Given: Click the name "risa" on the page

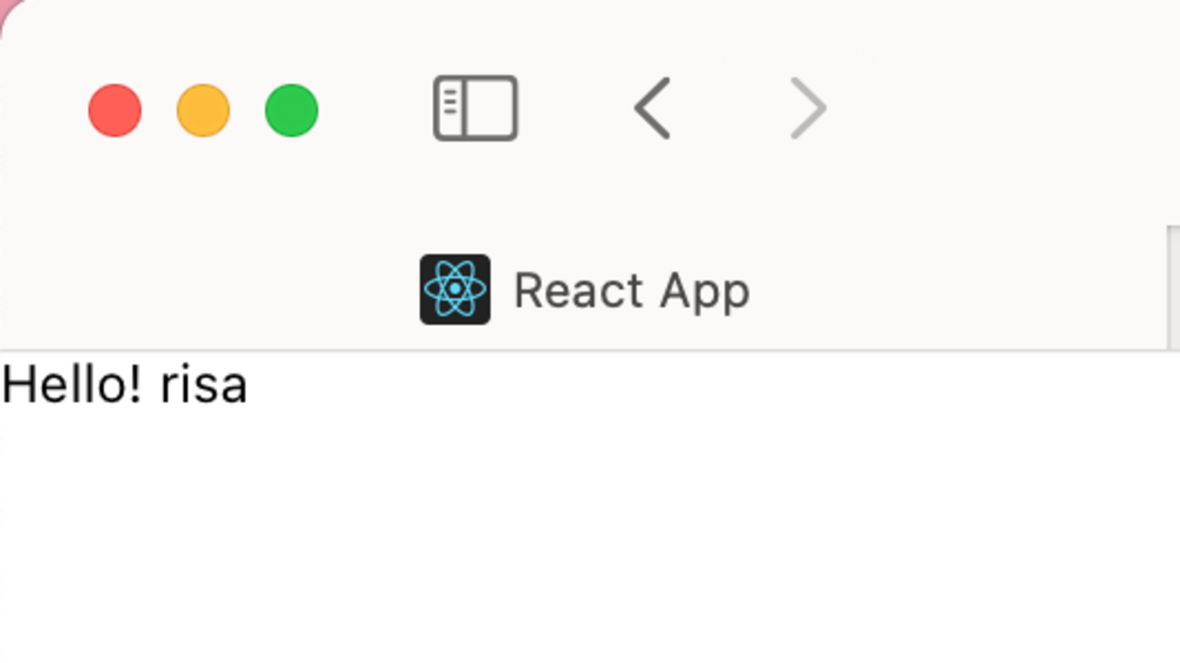Looking at the screenshot, I should pyautogui.click(x=203, y=387).
